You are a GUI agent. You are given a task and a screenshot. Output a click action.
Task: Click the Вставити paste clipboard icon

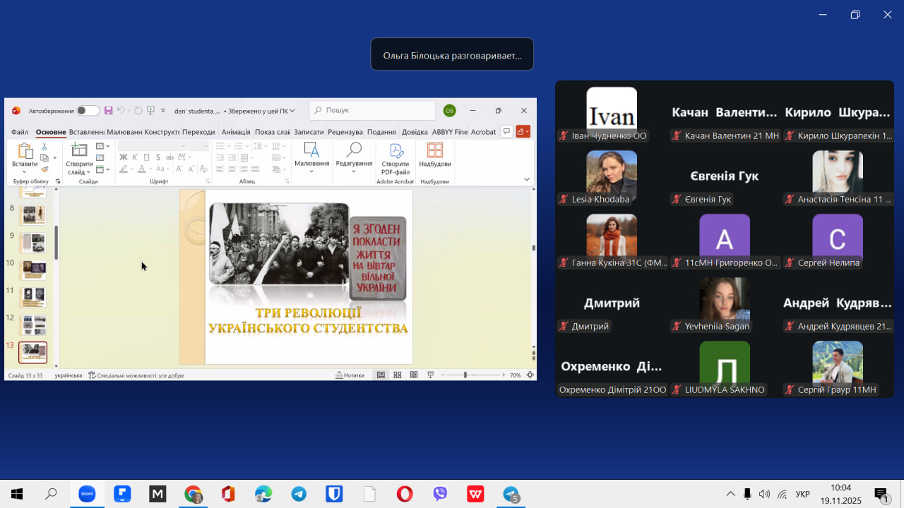(x=25, y=154)
